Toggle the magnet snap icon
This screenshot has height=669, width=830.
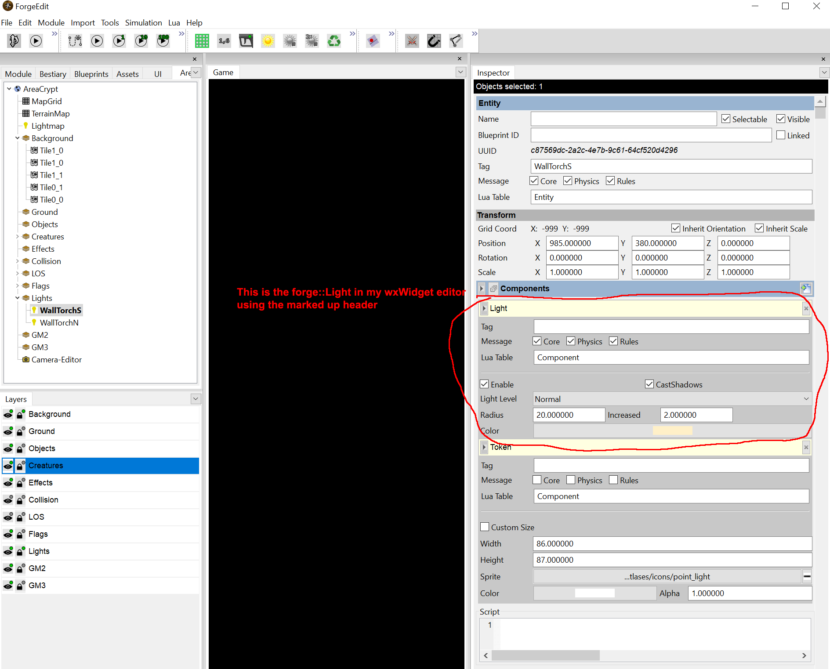coord(434,41)
